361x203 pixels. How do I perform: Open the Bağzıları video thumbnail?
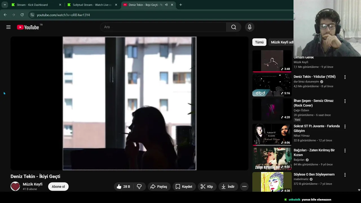pos(272,159)
